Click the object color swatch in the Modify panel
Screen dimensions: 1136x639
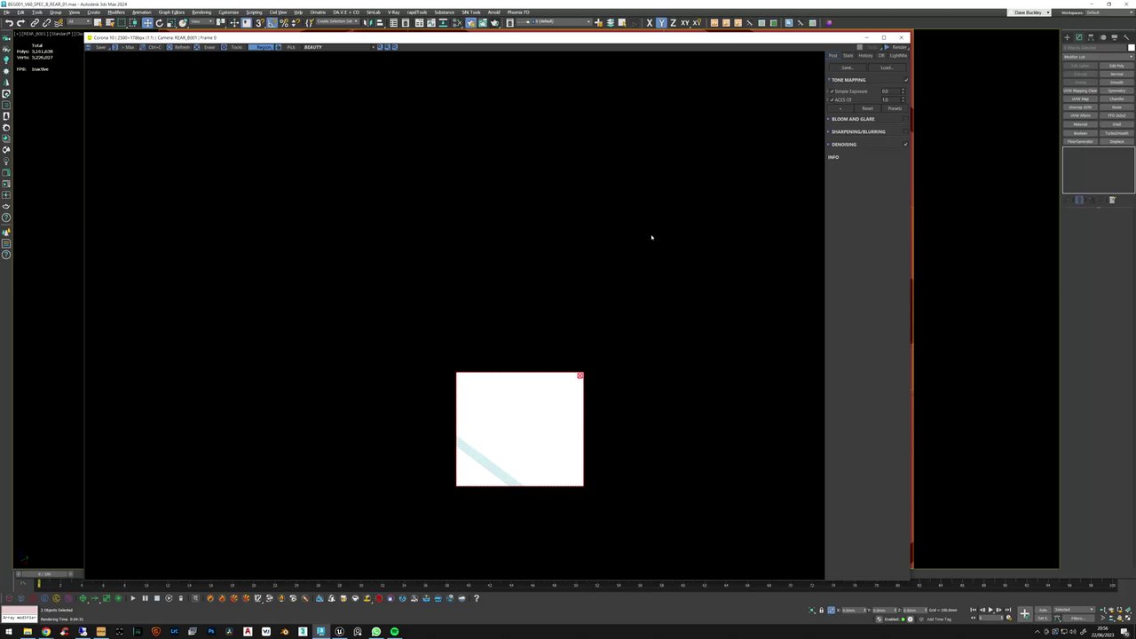[x=1131, y=47]
